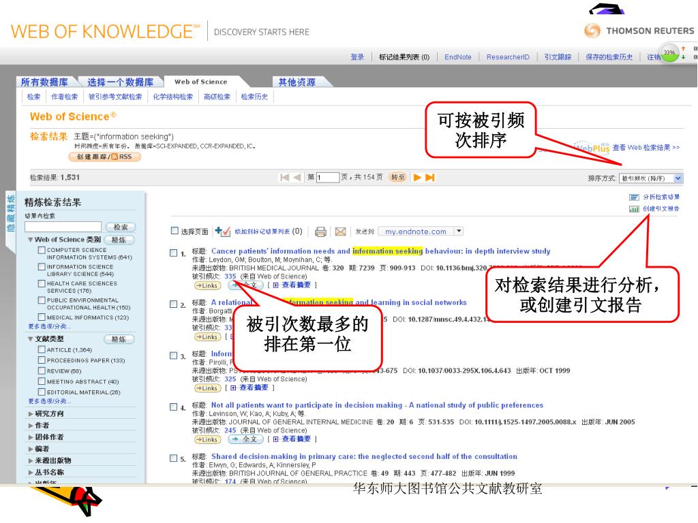The height and width of the screenshot is (523, 698).
Task: Tick Information Science Library Science category
Action: pos(42,267)
